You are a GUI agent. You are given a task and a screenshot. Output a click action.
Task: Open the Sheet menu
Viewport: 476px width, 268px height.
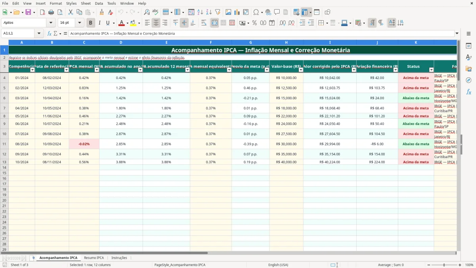[86, 3]
